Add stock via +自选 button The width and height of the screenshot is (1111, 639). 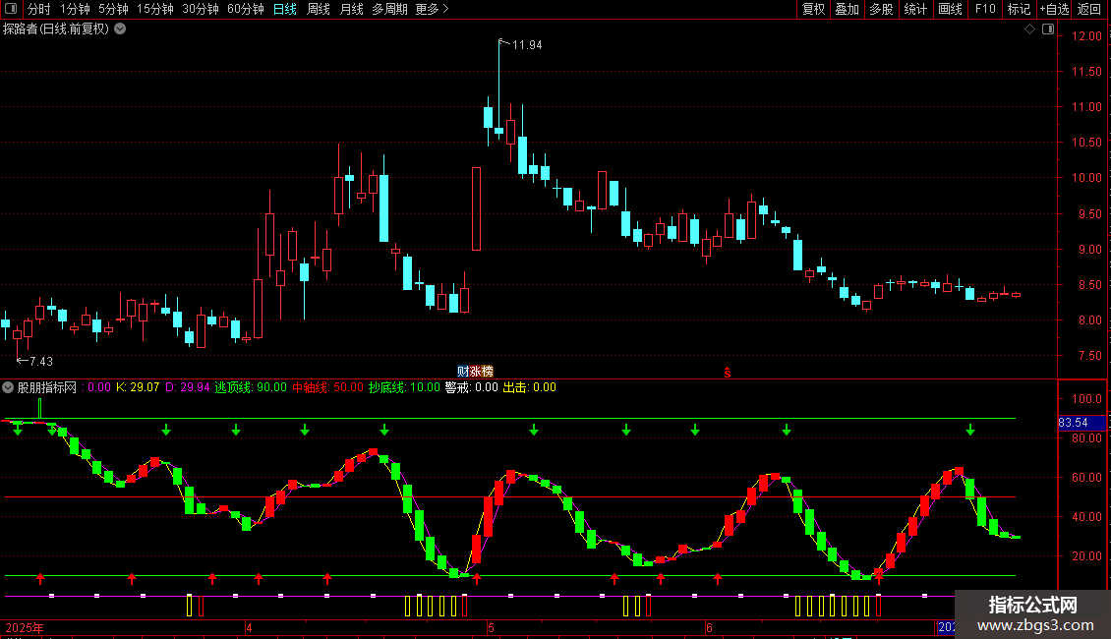tap(1054, 9)
